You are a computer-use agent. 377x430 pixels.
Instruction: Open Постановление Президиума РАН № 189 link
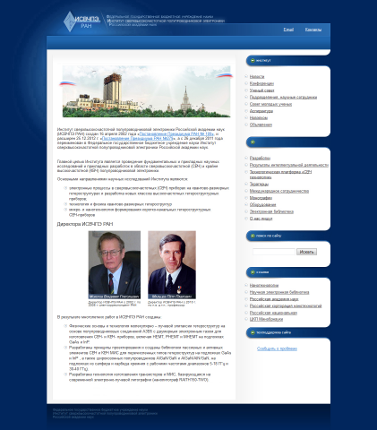click(x=176, y=134)
